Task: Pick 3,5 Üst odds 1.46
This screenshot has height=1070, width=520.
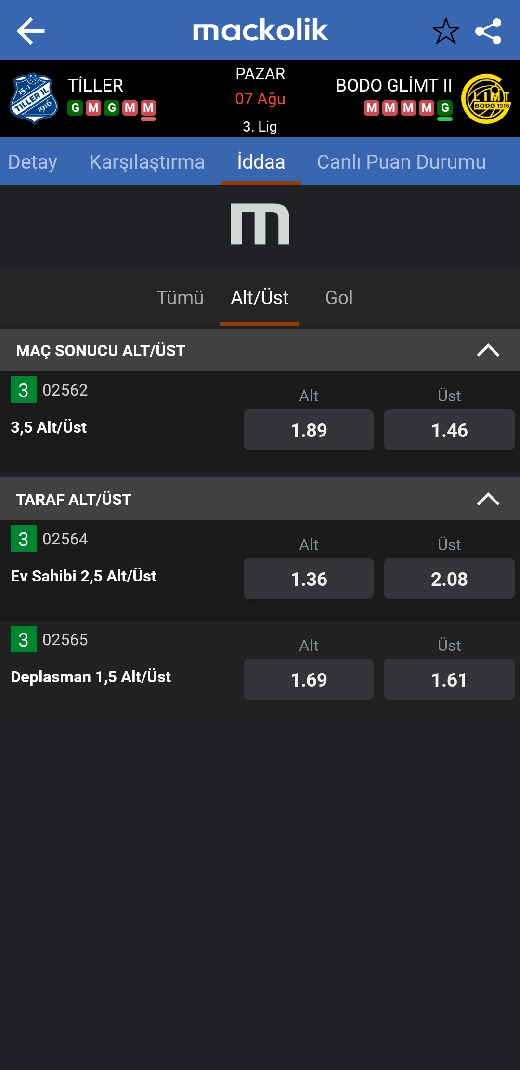Action: [449, 430]
